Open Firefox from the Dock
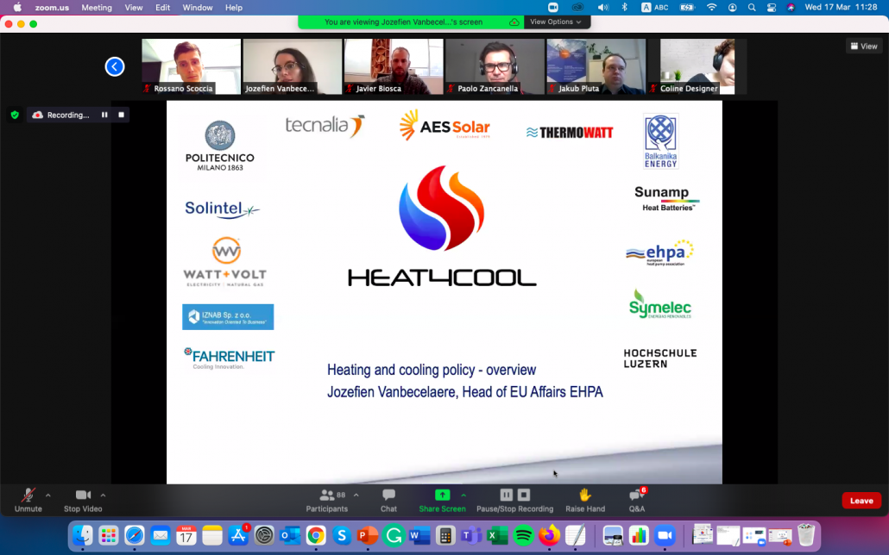The image size is (889, 555). tap(549, 535)
